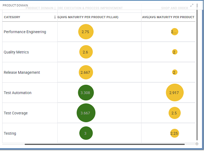Click the zoom plus icon at the bottom right
This screenshot has width=204, height=151.
coord(197,144)
